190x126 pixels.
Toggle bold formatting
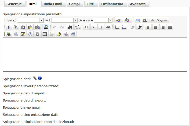tap(86, 27)
